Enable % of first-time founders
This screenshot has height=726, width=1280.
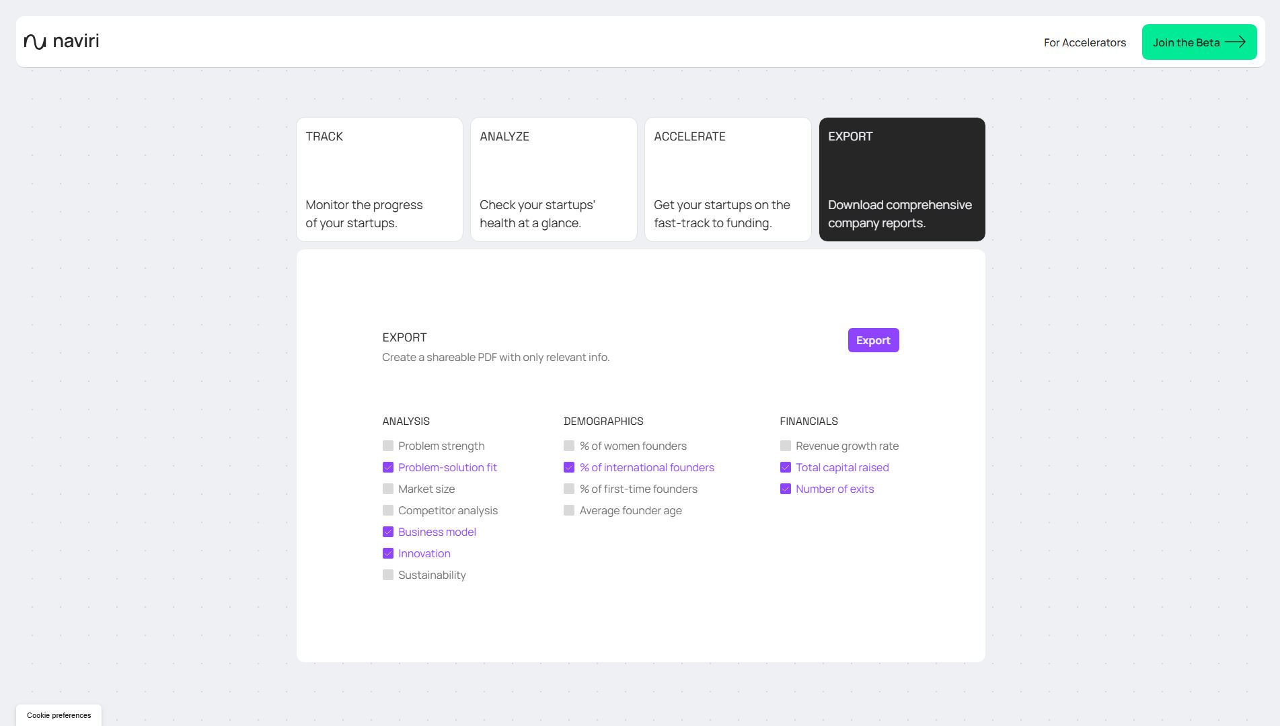(x=570, y=489)
